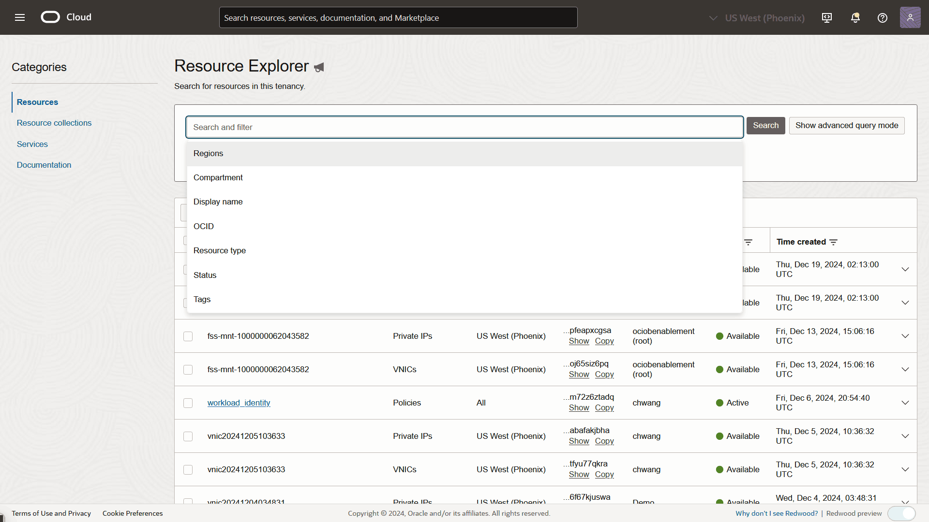Image resolution: width=929 pixels, height=522 pixels.
Task: Choose Resource type from the filter list
Action: click(220, 250)
